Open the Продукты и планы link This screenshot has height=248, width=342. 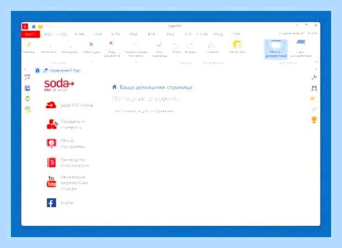[72, 124]
